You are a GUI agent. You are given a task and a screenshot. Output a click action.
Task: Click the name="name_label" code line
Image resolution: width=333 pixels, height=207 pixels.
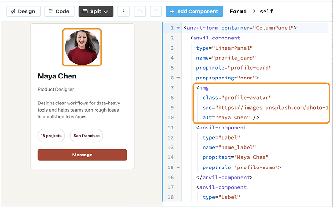229,147
